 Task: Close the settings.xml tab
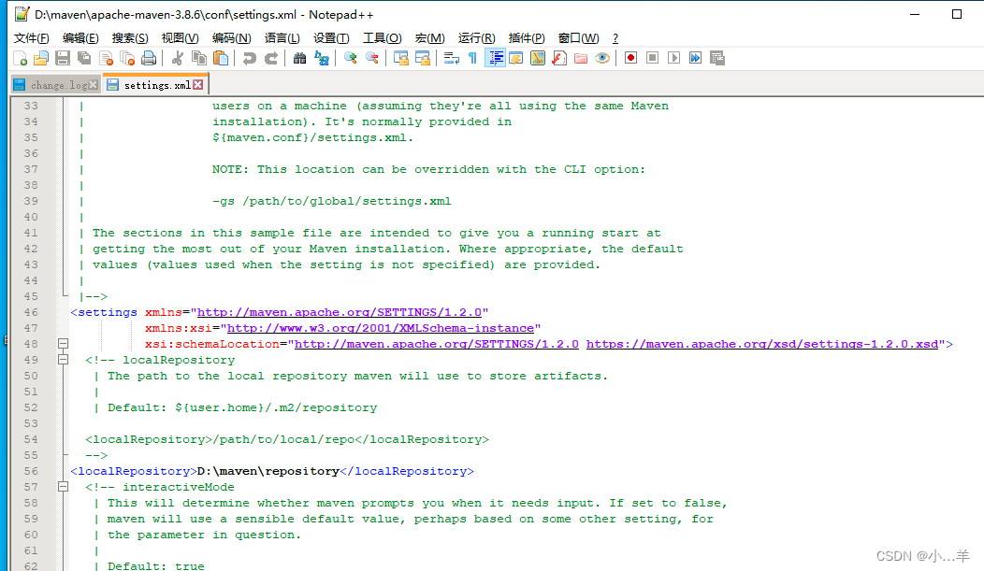(x=197, y=85)
